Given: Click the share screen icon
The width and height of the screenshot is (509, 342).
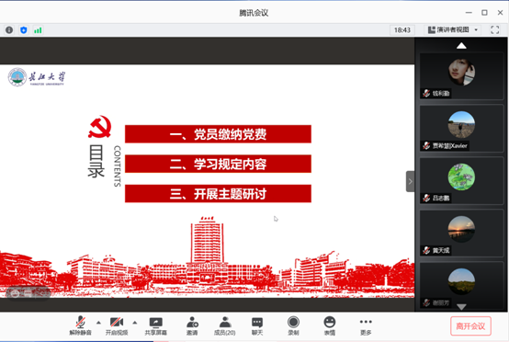Looking at the screenshot, I should (155, 325).
